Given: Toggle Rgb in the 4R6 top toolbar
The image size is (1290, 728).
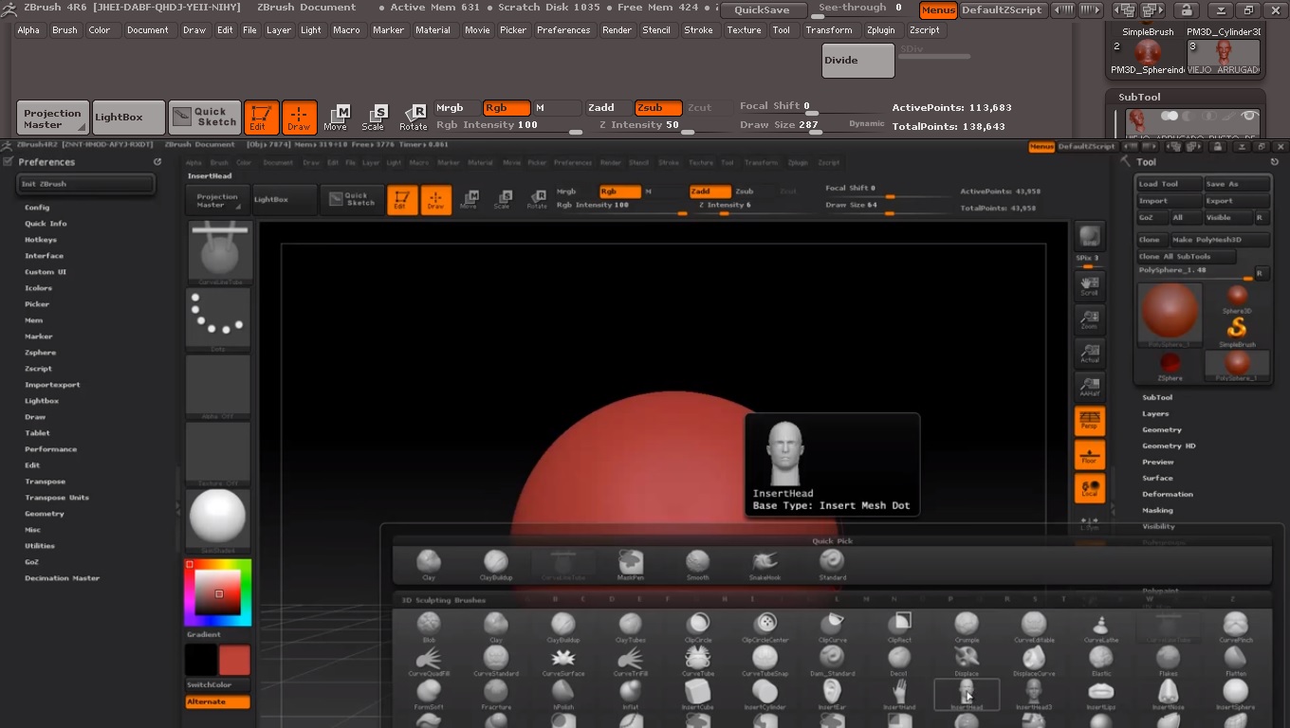Looking at the screenshot, I should tap(507, 108).
